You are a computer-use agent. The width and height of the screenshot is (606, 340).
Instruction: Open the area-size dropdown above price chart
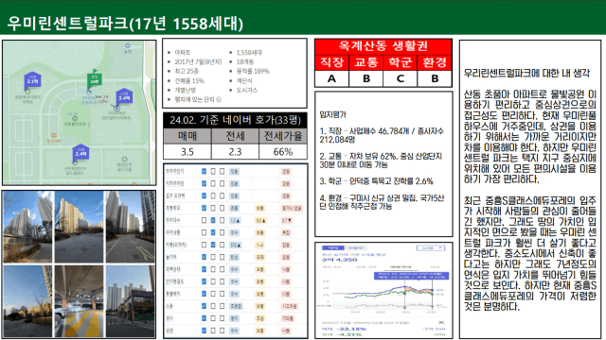coord(431,247)
